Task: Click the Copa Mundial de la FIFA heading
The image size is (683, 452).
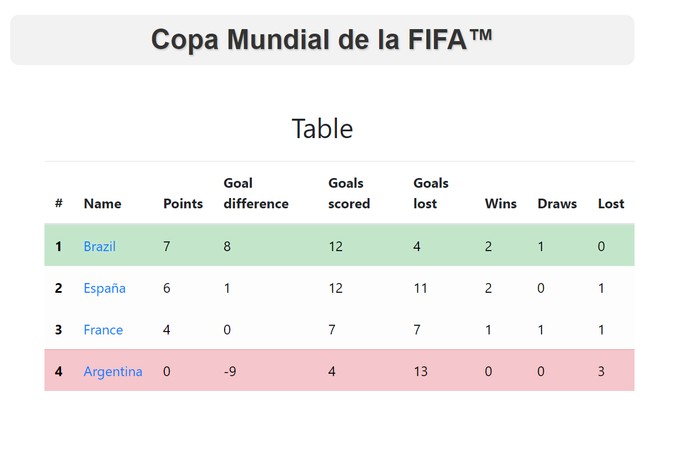Action: point(322,39)
